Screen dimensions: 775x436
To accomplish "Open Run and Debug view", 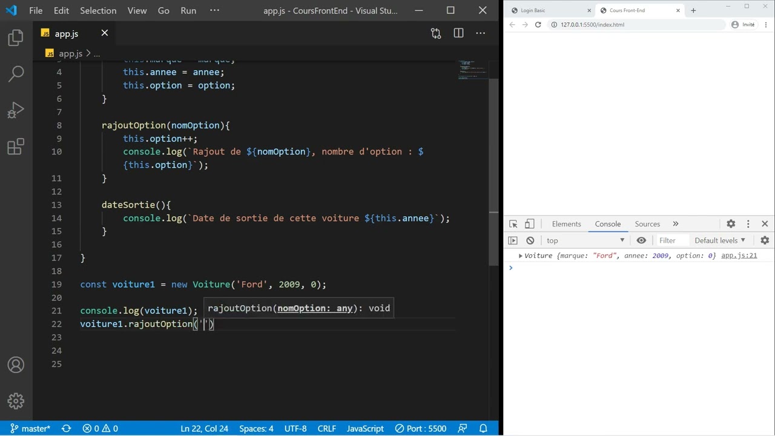I will 16,110.
